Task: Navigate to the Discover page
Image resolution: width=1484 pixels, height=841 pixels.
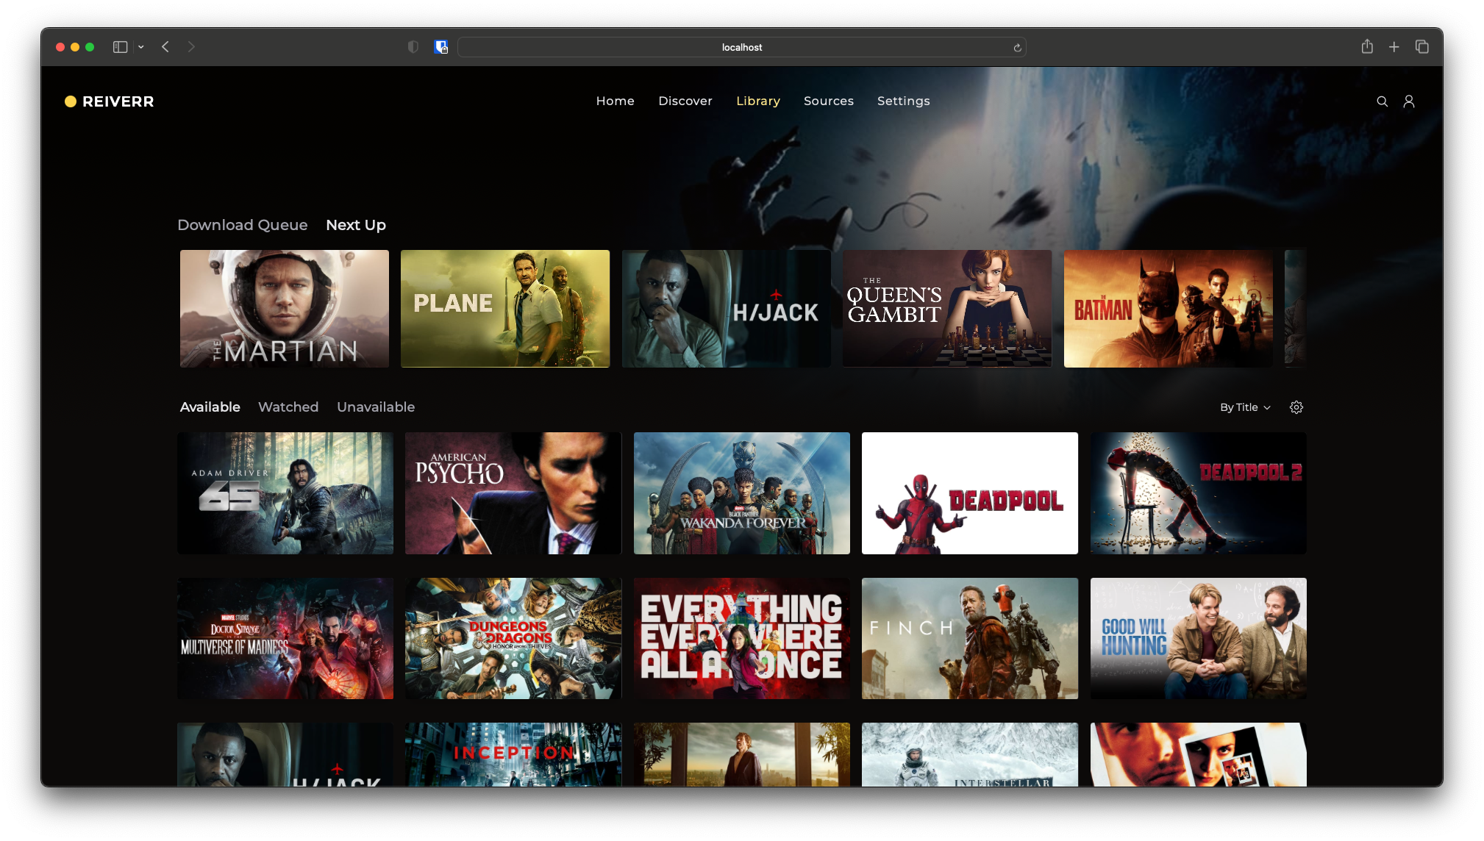Action: 685,101
